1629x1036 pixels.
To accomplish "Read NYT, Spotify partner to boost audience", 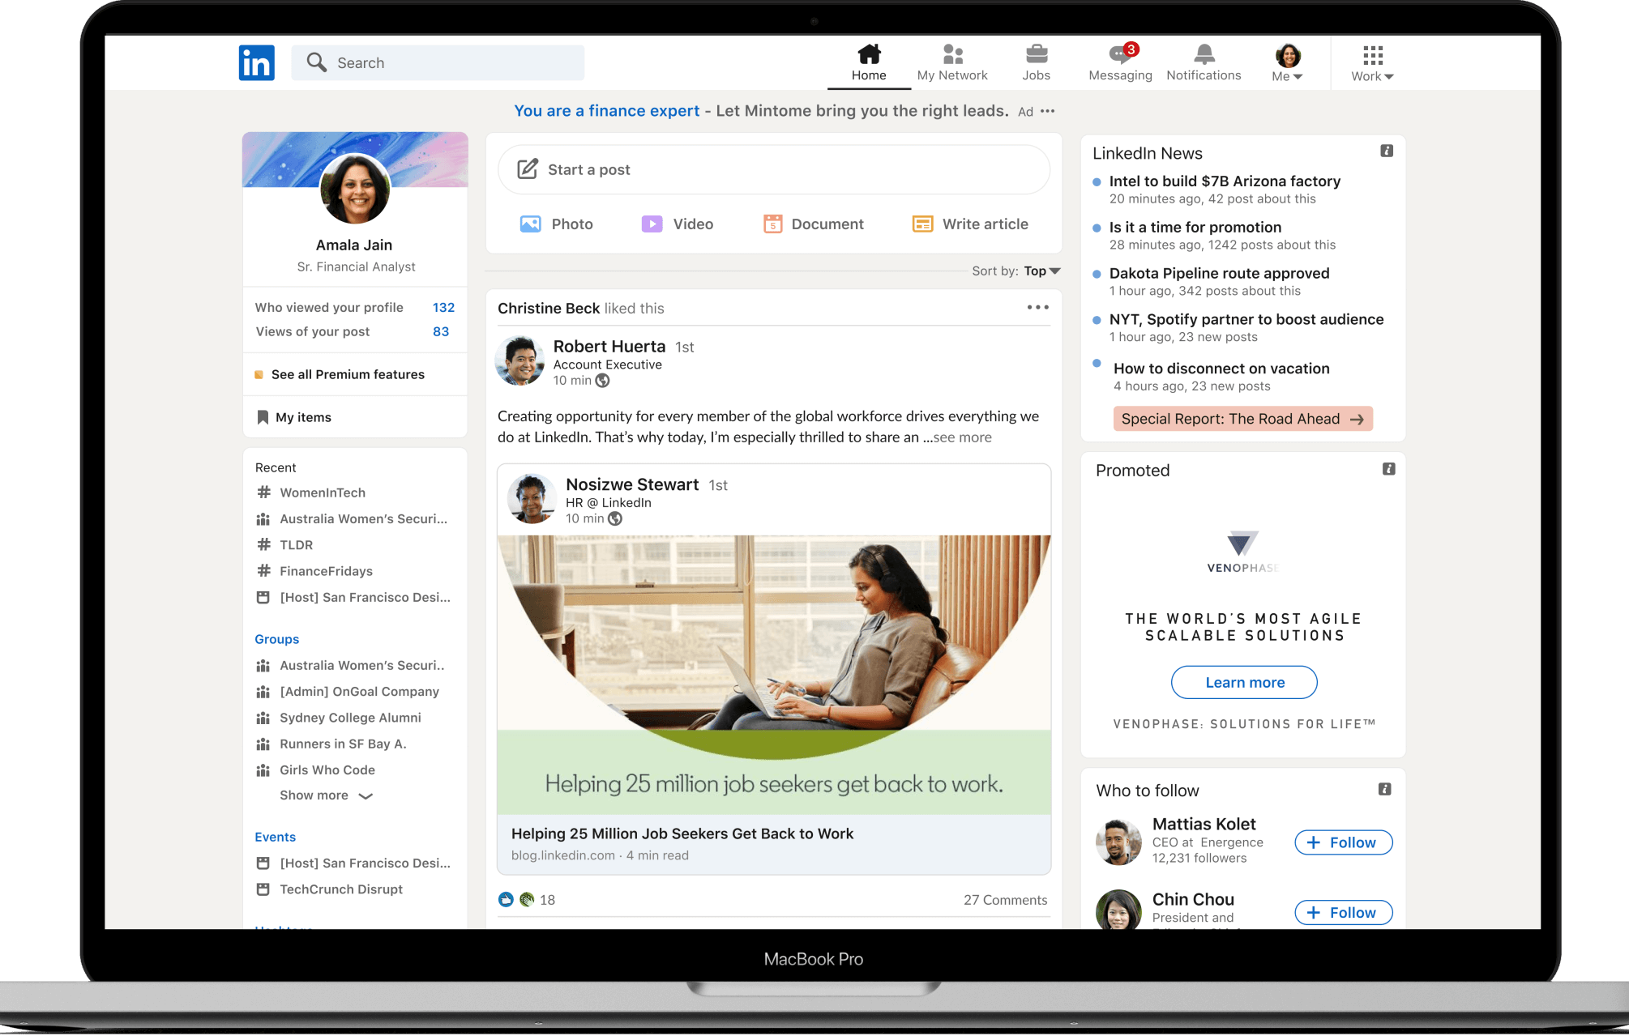I will click(1246, 320).
